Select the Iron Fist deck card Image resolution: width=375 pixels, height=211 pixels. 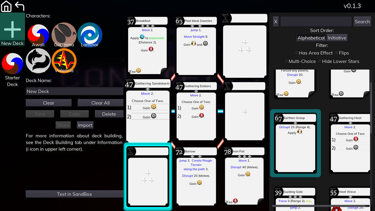(x=245, y=177)
